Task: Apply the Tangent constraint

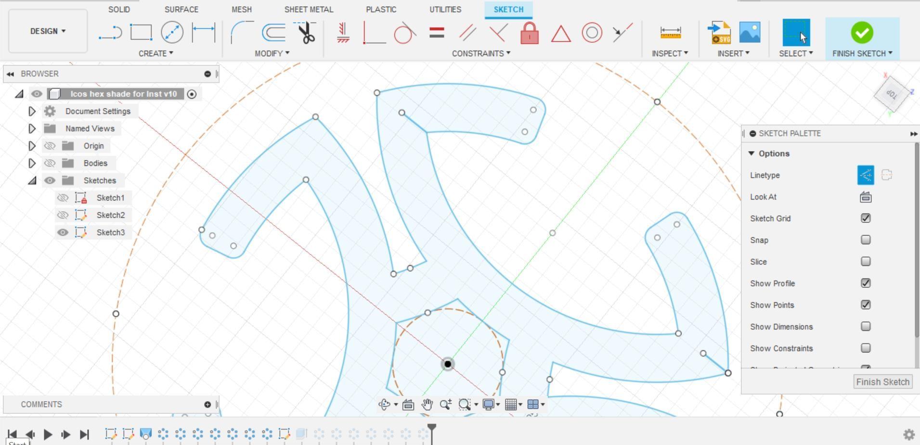Action: point(405,33)
